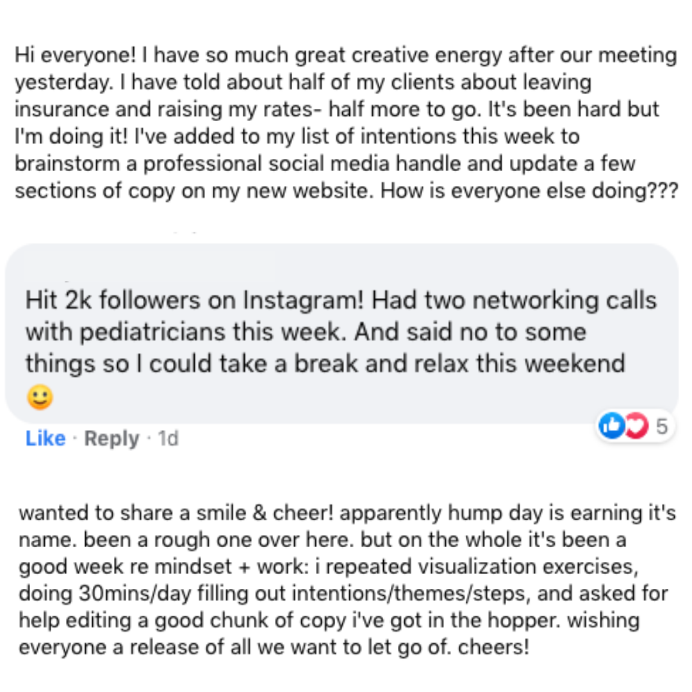The image size is (692, 692).
Task: Click the text 30mins/day in the last post
Action: click(135, 593)
